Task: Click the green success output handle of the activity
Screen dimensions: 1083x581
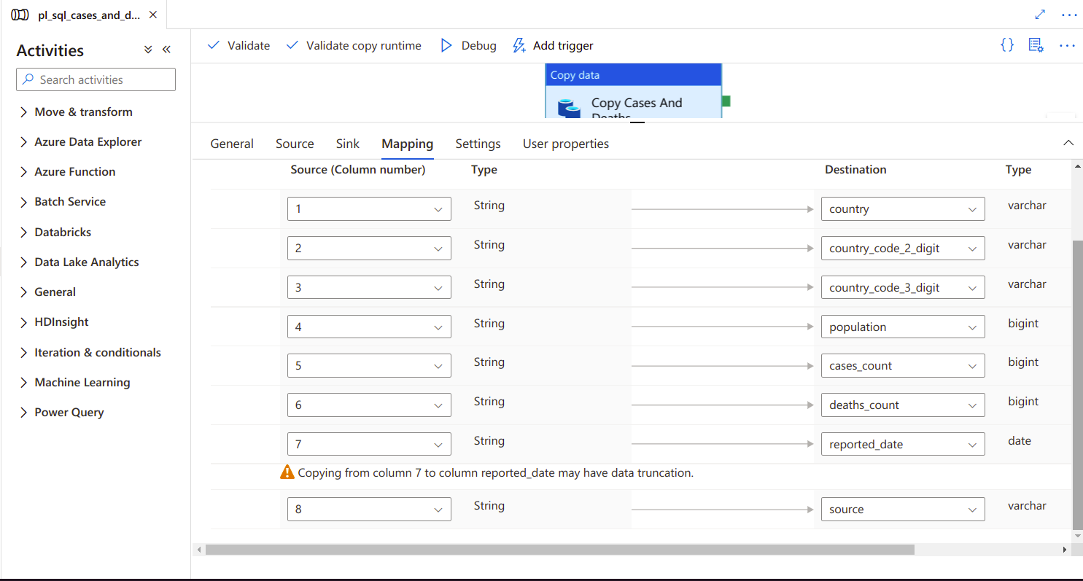Action: pos(726,101)
